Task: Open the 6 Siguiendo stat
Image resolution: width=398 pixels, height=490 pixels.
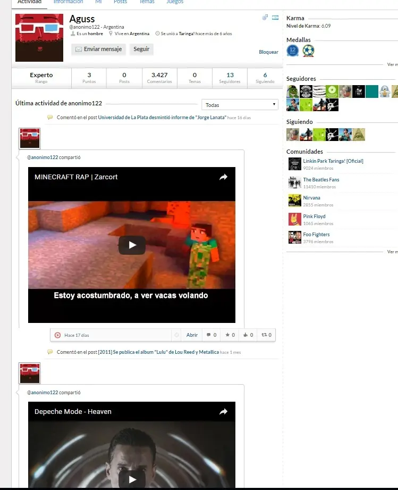Action: coord(265,78)
